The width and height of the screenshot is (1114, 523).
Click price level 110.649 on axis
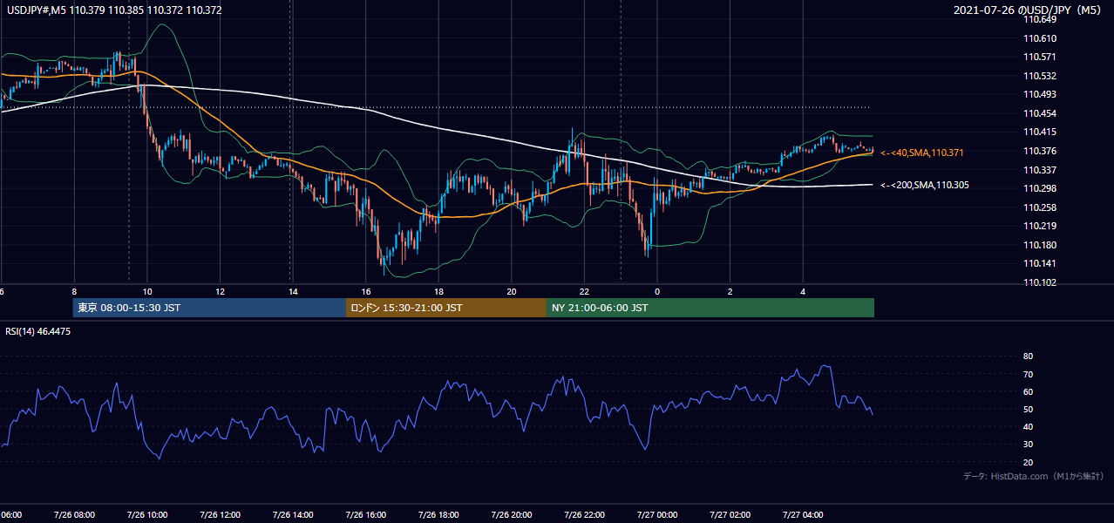pyautogui.click(x=1040, y=19)
